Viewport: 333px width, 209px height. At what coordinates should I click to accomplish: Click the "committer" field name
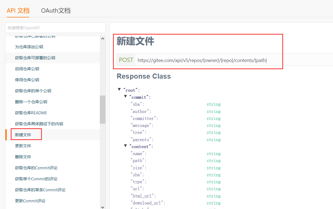[144, 118]
